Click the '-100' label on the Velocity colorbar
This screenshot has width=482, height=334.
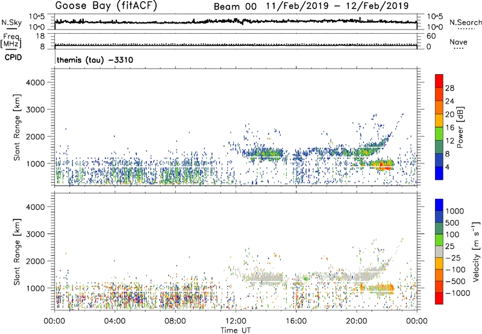click(x=455, y=269)
